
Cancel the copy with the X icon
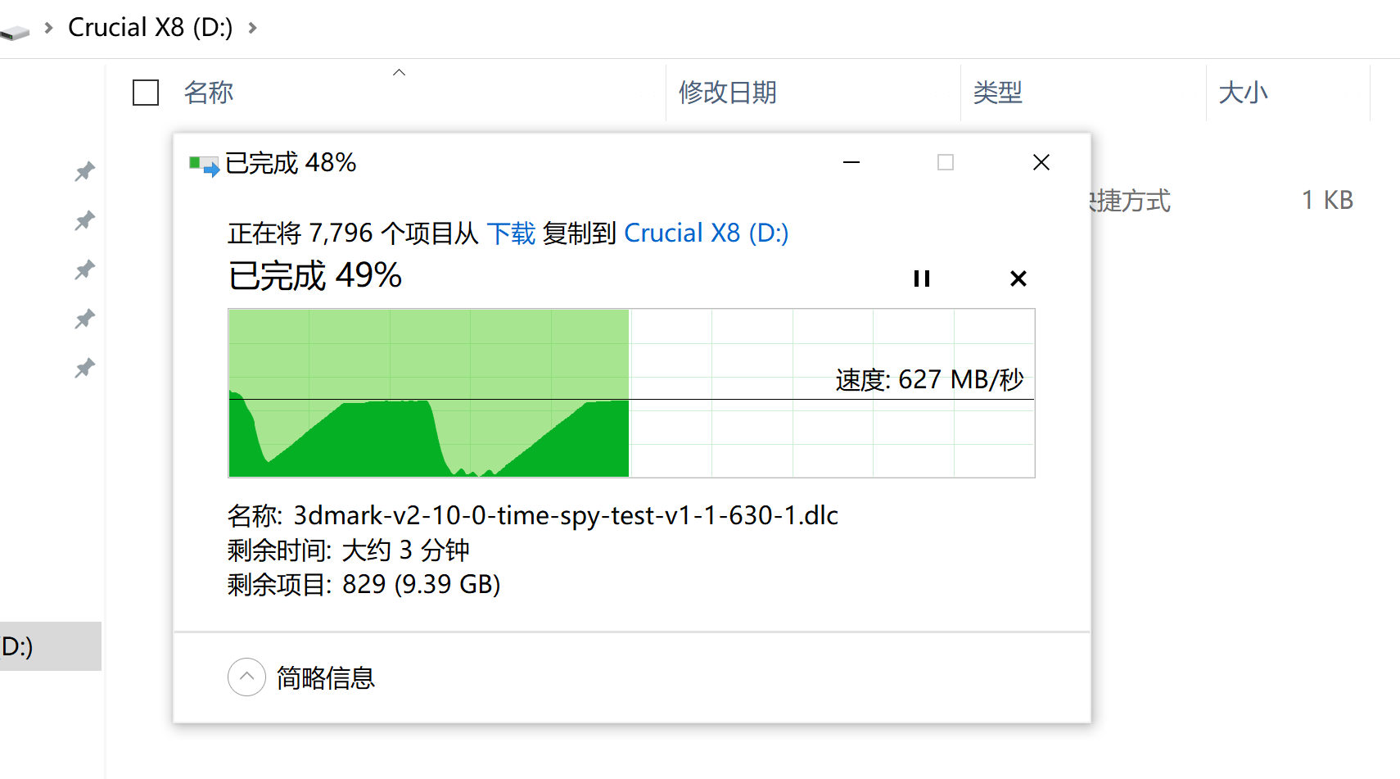click(x=1018, y=279)
